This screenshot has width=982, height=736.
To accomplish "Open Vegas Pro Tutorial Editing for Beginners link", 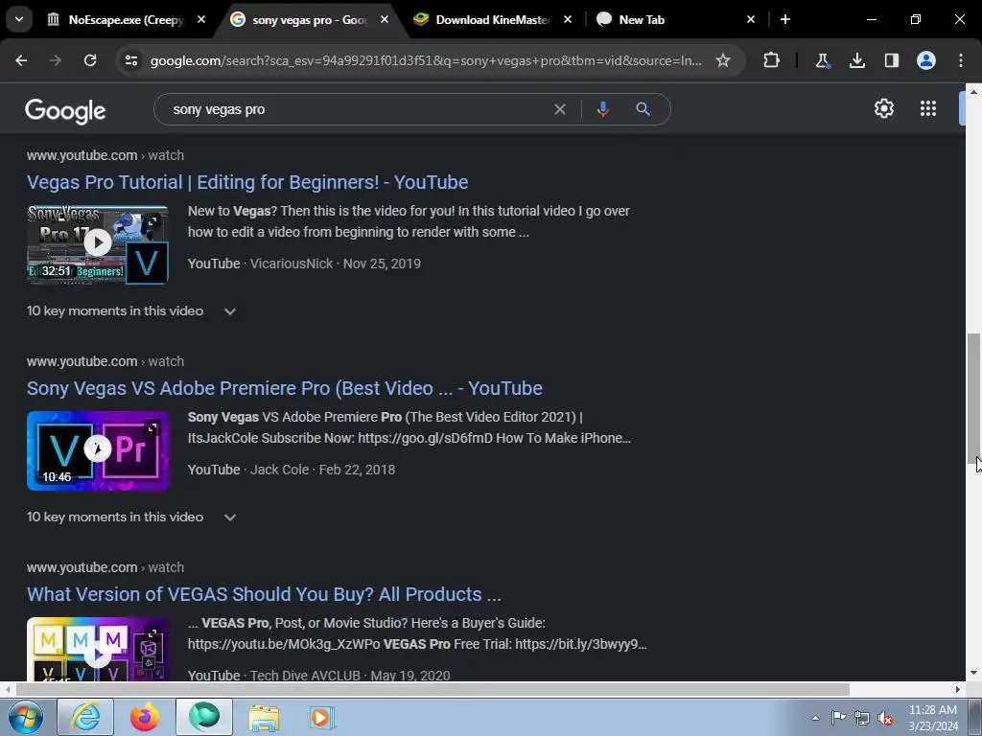I will [x=247, y=182].
